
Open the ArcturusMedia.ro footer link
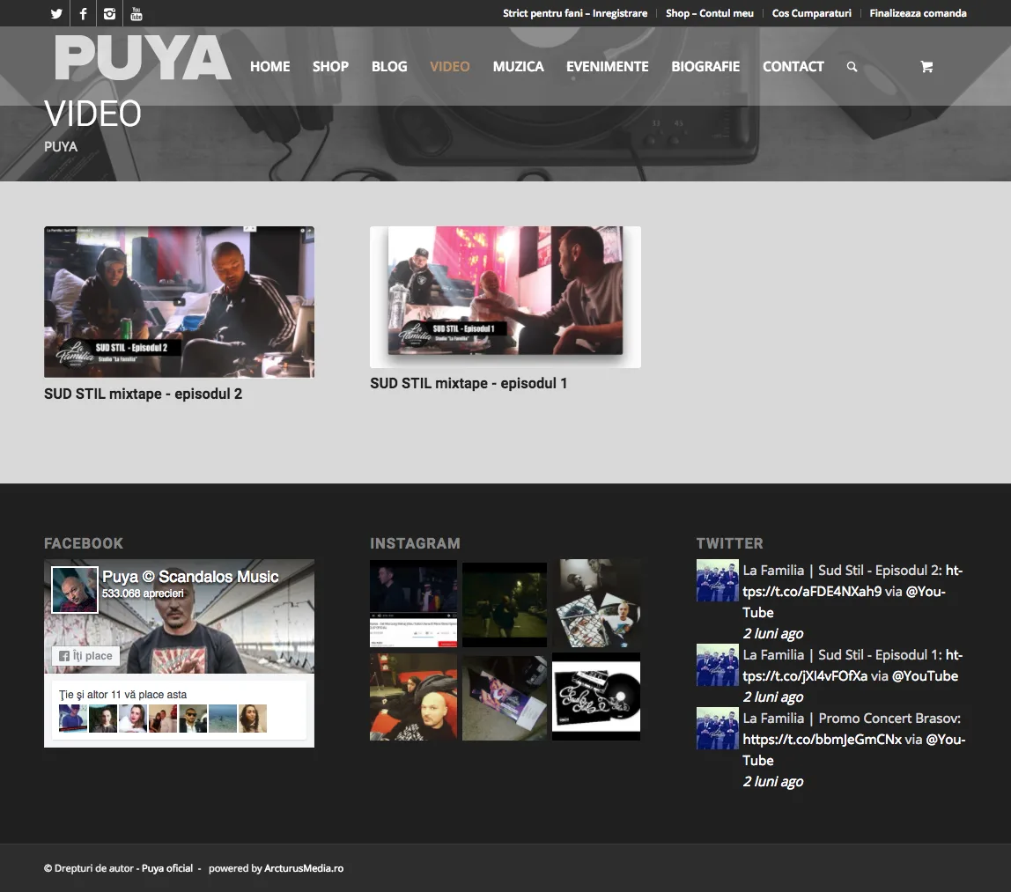304,868
